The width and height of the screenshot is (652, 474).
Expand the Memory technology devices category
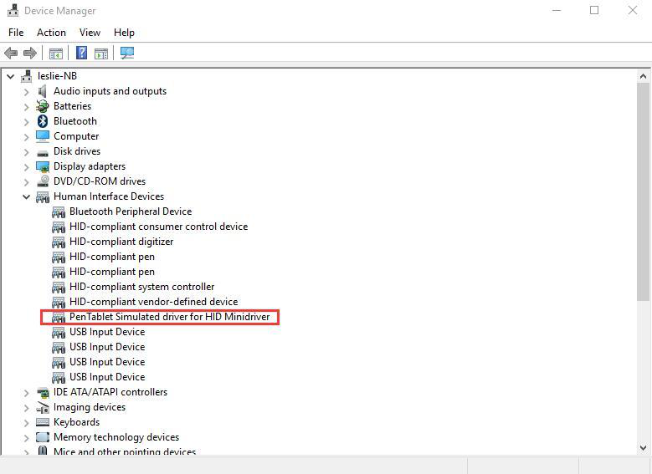[x=27, y=437]
